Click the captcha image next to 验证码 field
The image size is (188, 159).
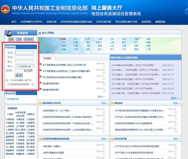(28, 70)
